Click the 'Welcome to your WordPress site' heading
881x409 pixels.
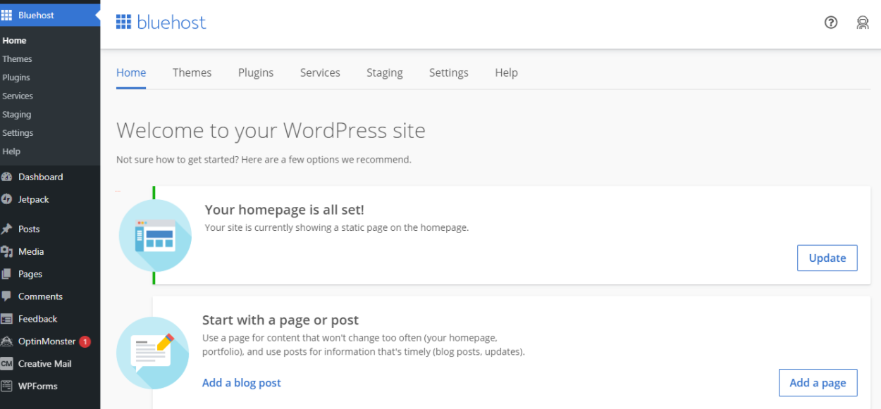click(271, 130)
